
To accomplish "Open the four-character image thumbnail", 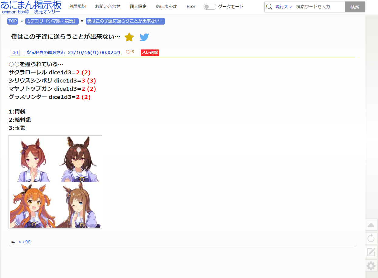I will pyautogui.click(x=55, y=182).
